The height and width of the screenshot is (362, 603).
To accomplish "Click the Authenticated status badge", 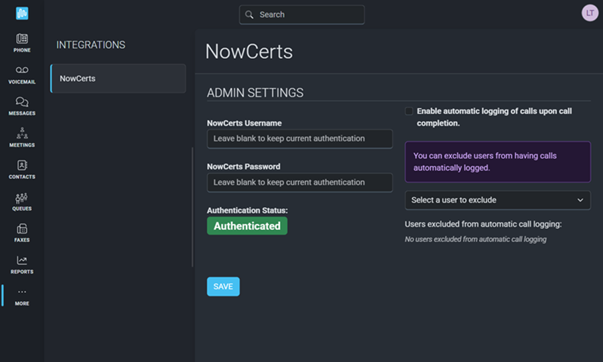I will point(247,226).
